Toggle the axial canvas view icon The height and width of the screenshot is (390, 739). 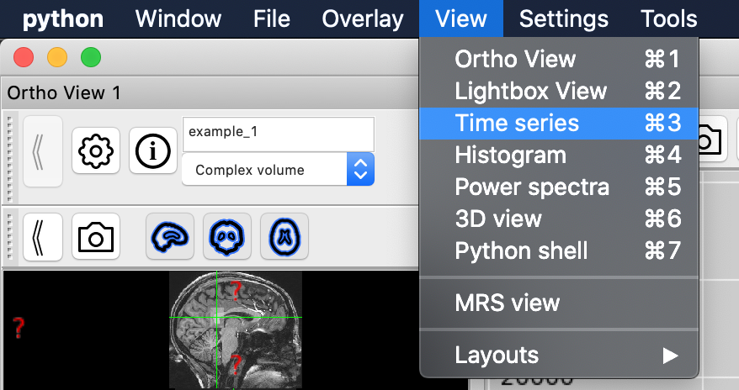[x=284, y=237]
